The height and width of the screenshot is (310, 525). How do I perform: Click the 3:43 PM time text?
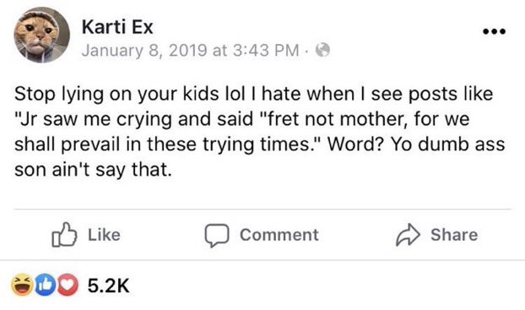(x=265, y=51)
